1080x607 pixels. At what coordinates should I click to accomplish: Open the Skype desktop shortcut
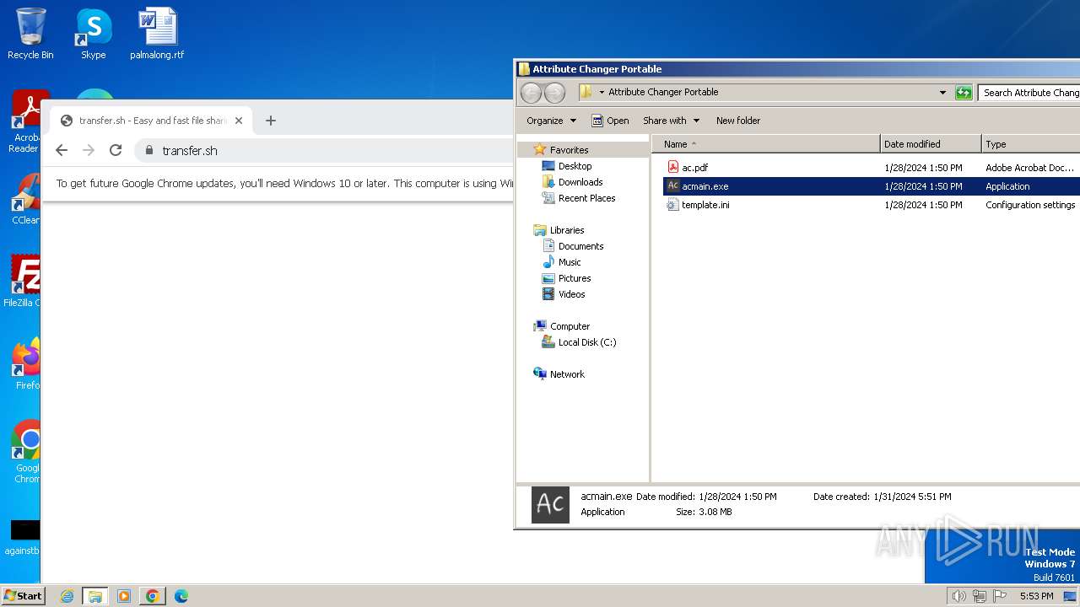click(x=93, y=34)
